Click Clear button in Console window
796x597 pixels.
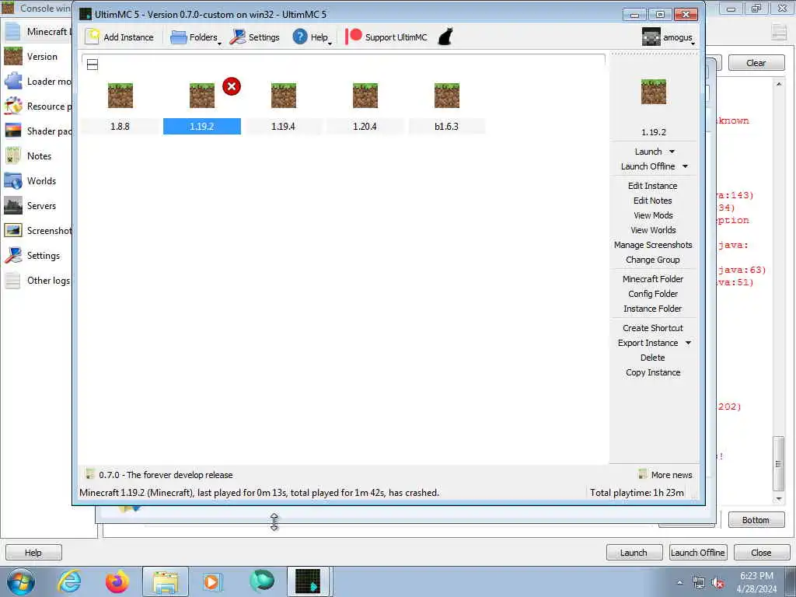pos(756,63)
